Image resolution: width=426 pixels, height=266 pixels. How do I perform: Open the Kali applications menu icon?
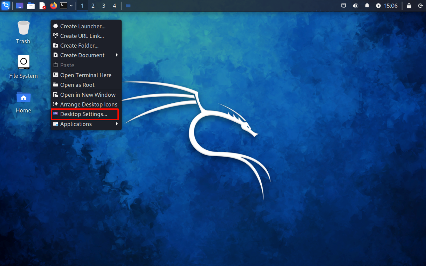coord(6,6)
